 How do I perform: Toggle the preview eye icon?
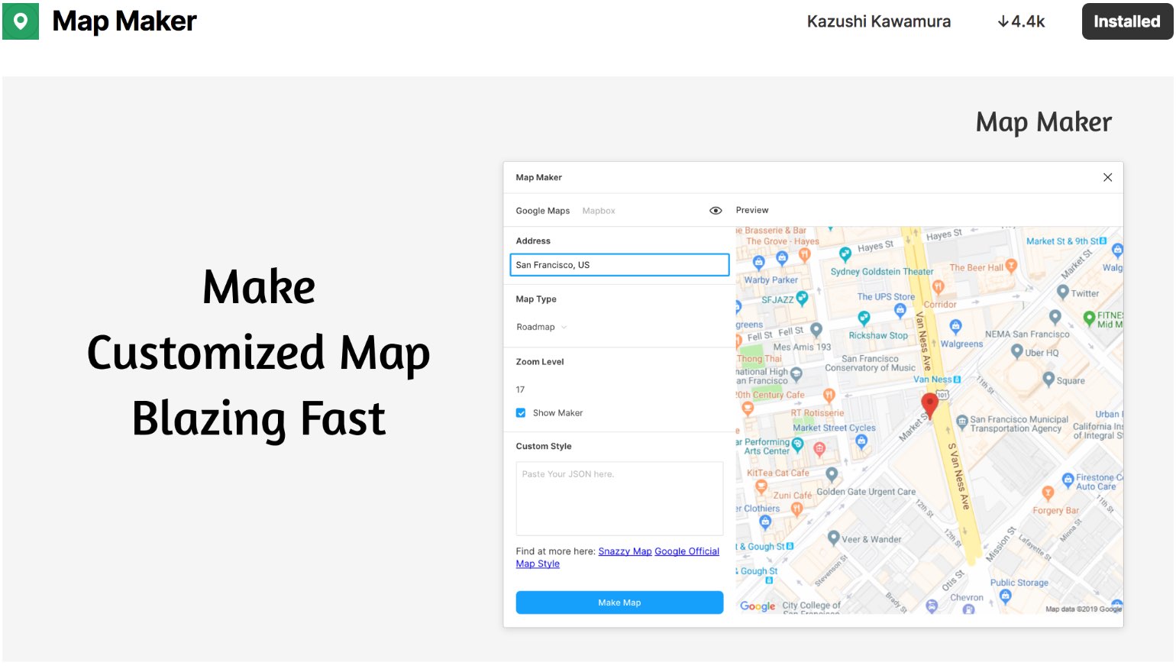tap(716, 211)
